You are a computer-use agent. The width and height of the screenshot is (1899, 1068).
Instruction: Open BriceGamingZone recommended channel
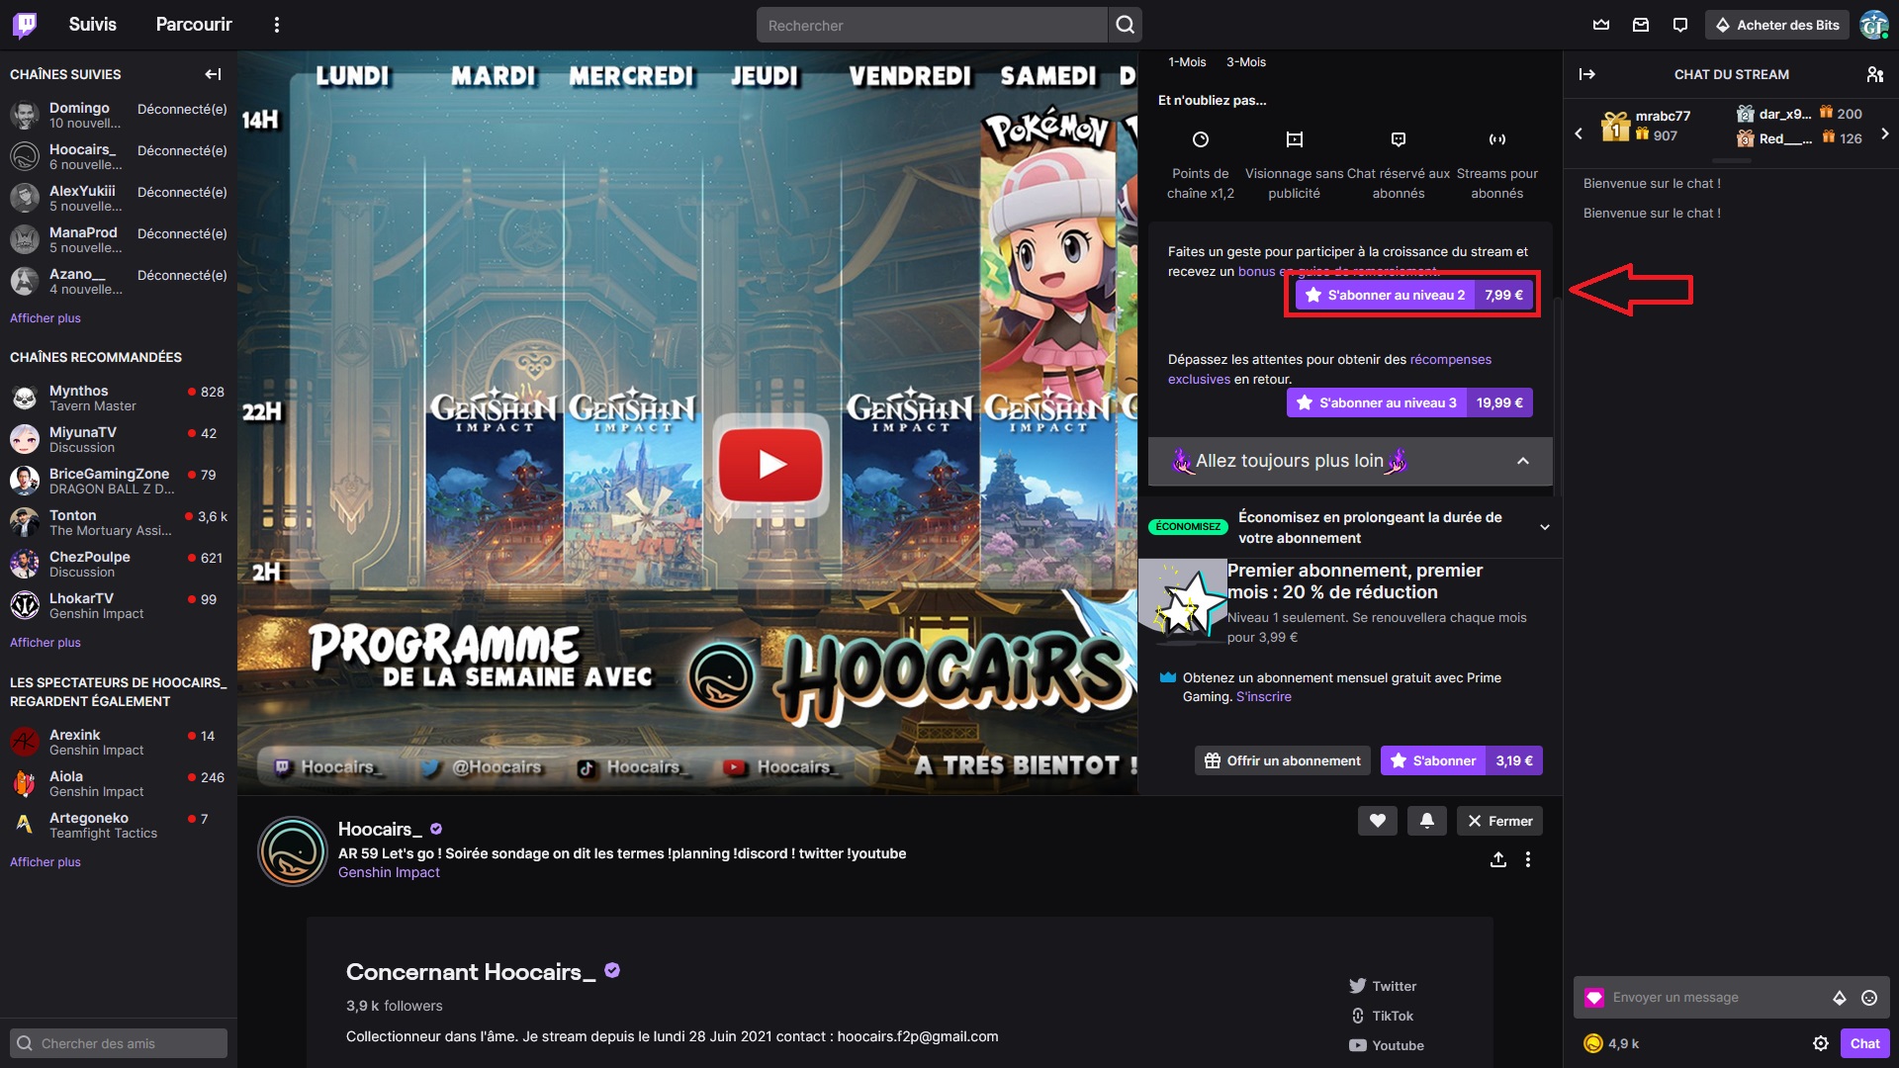point(119,482)
